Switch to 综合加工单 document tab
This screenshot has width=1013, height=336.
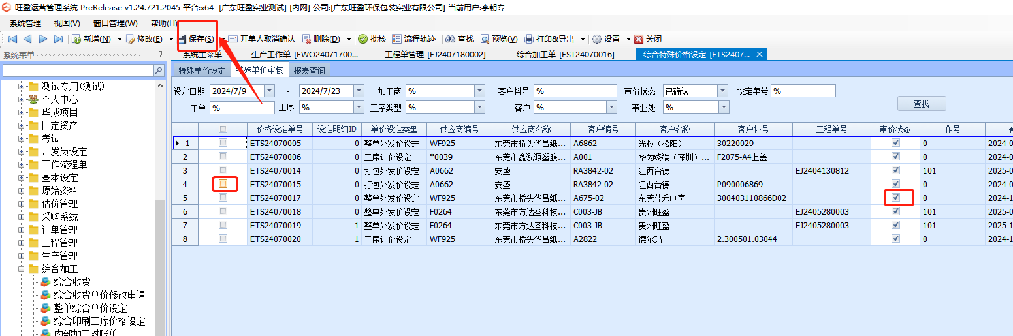point(566,54)
